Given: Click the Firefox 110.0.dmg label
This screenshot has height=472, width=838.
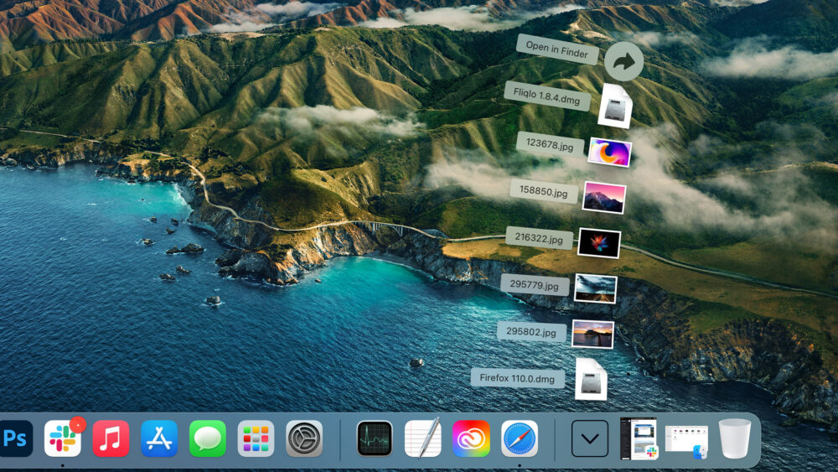Looking at the screenshot, I should pyautogui.click(x=517, y=378).
